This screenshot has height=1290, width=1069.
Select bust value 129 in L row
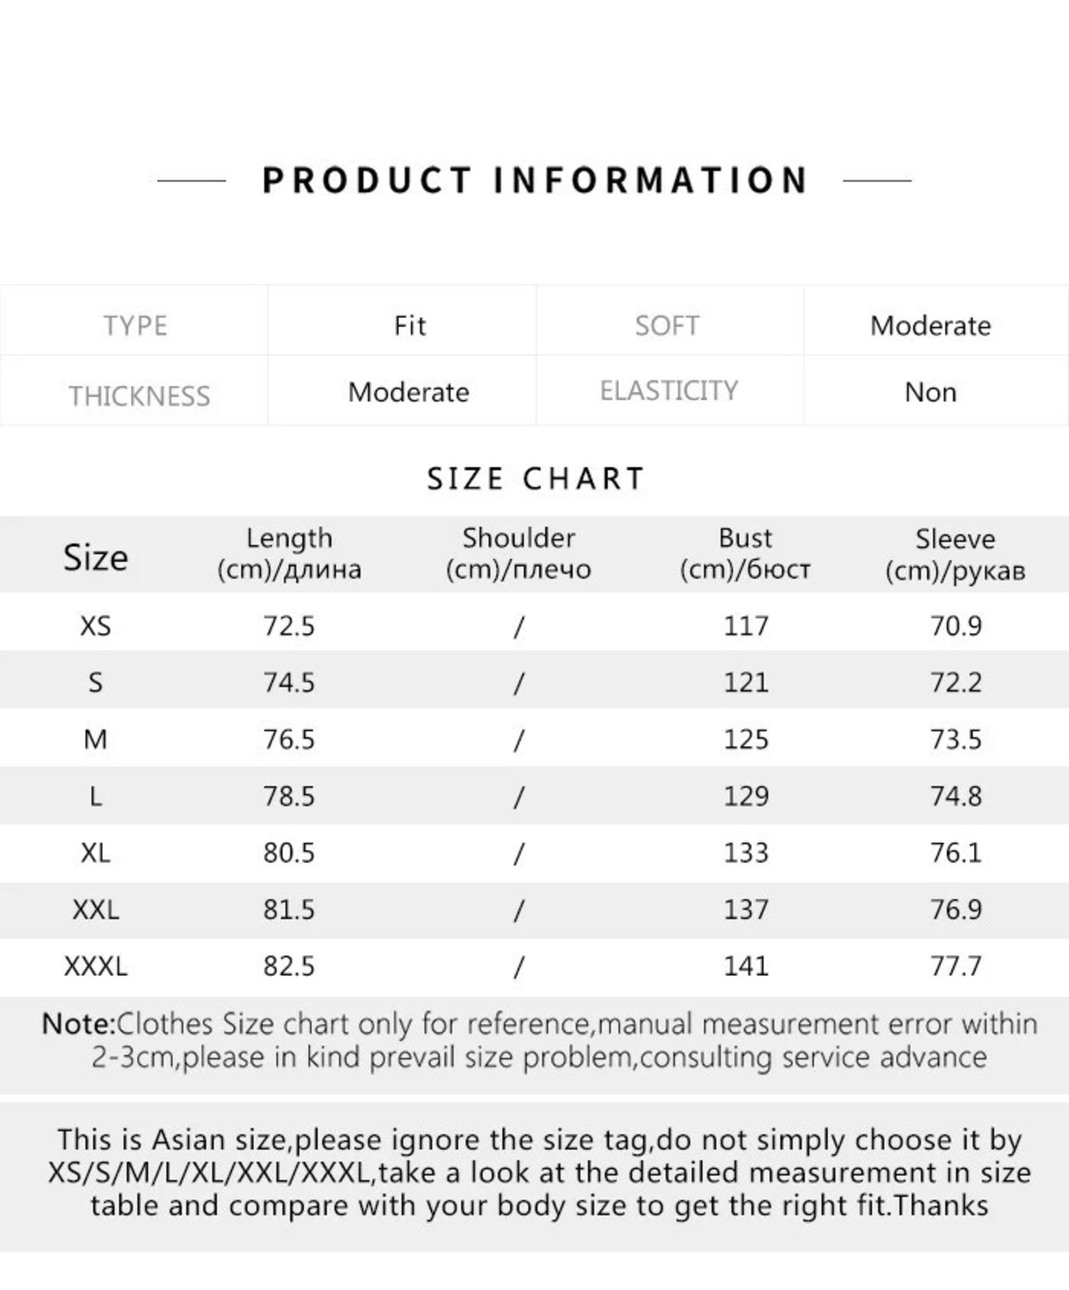click(x=746, y=796)
